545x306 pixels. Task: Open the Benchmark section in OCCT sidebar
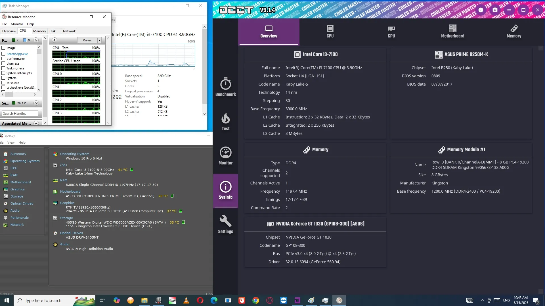tap(225, 87)
